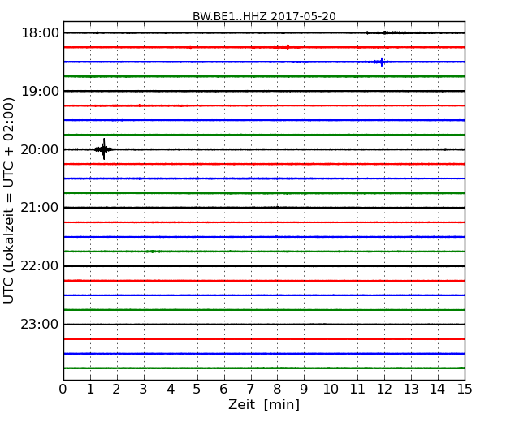Click the 19:00 time label
The image size is (528, 422).
tap(40, 91)
